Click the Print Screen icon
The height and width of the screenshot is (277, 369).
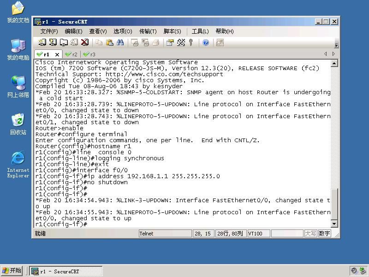(135, 42)
